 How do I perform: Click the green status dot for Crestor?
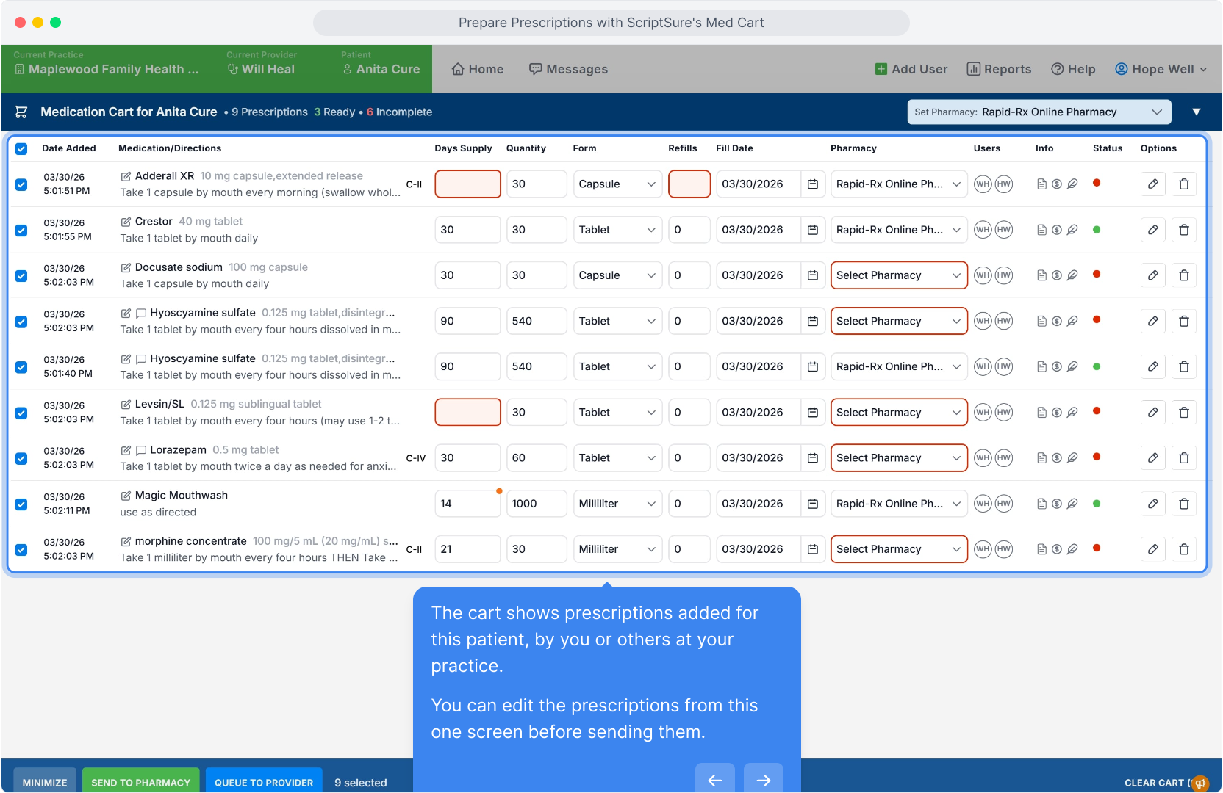point(1097,230)
